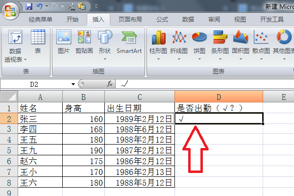Switch to the 开始 tab

tap(72, 19)
